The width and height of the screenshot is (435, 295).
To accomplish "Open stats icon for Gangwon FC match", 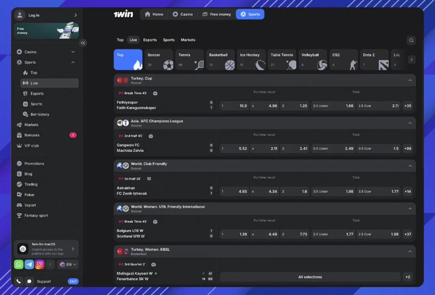I will pyautogui.click(x=151, y=136).
